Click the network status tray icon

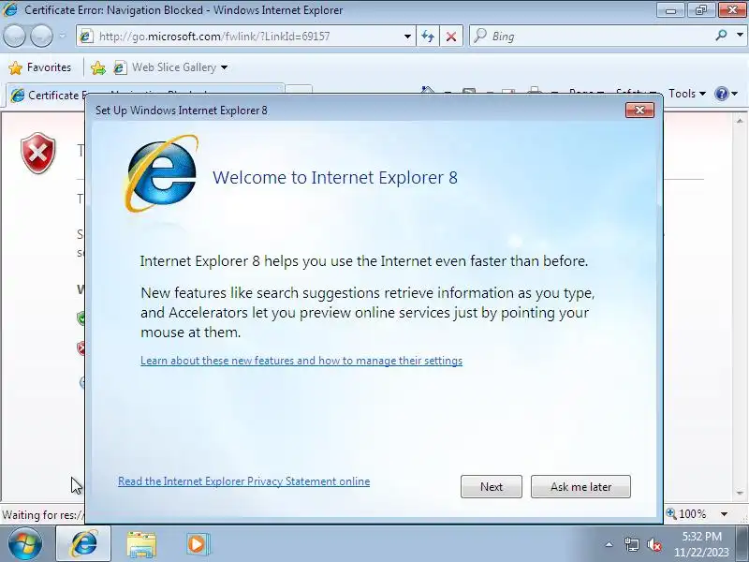pos(631,544)
